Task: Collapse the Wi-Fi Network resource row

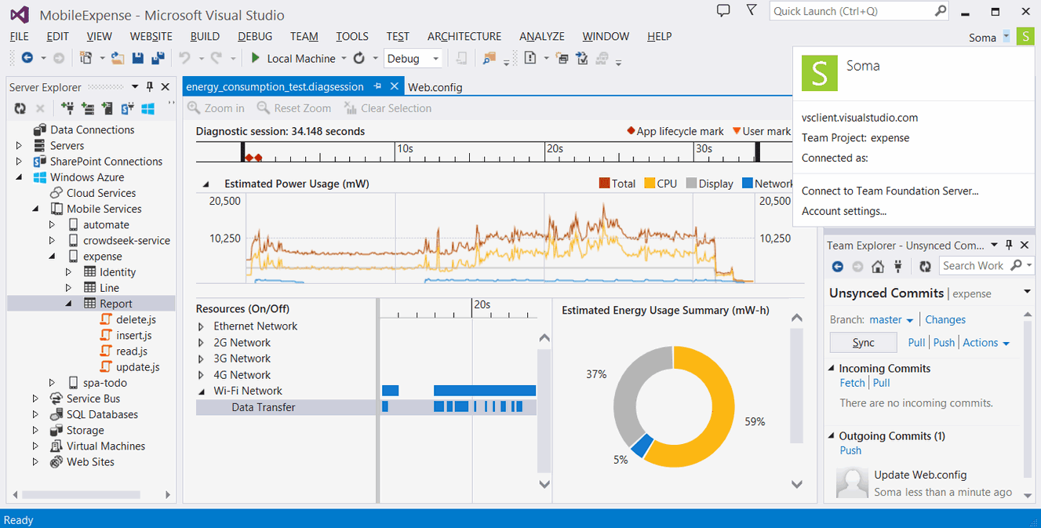Action: tap(202, 391)
